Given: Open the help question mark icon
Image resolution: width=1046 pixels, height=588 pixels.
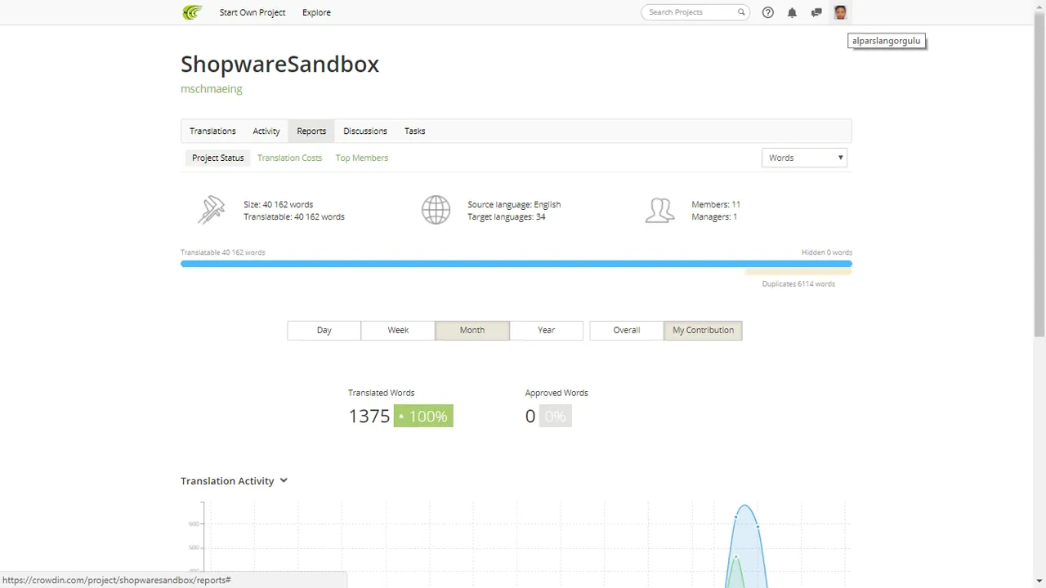Looking at the screenshot, I should 767,12.
